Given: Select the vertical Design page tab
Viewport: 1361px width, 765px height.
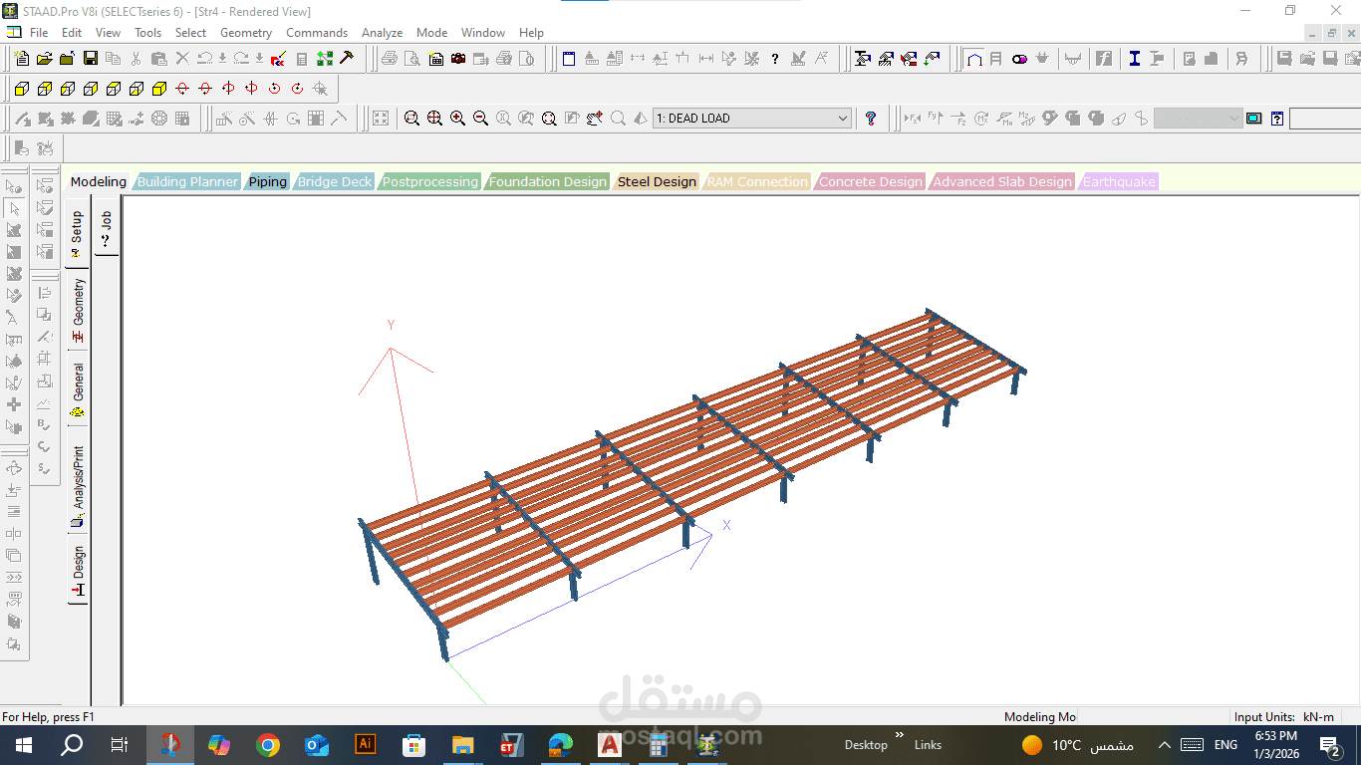Looking at the screenshot, I should tap(78, 570).
